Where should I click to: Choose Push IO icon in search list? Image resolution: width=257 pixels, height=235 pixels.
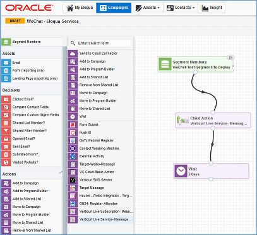(73, 133)
